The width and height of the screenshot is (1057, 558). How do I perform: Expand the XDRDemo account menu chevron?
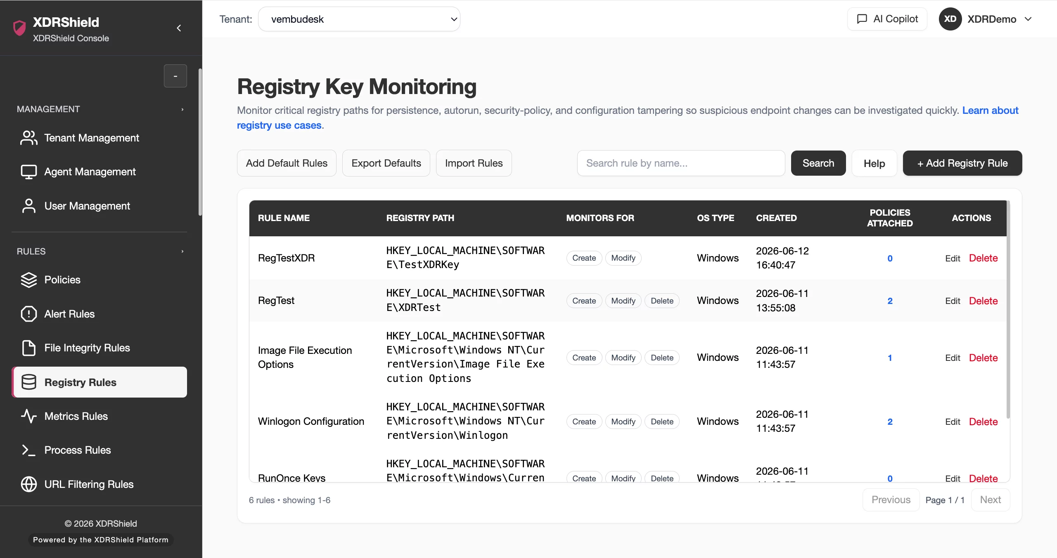click(1028, 19)
